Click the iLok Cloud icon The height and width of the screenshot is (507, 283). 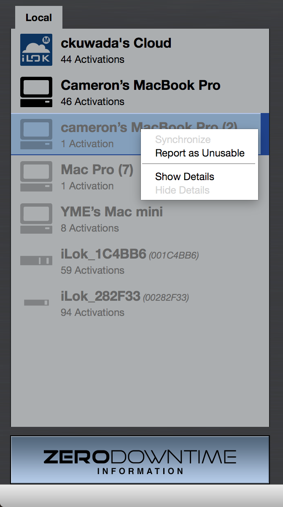36,50
